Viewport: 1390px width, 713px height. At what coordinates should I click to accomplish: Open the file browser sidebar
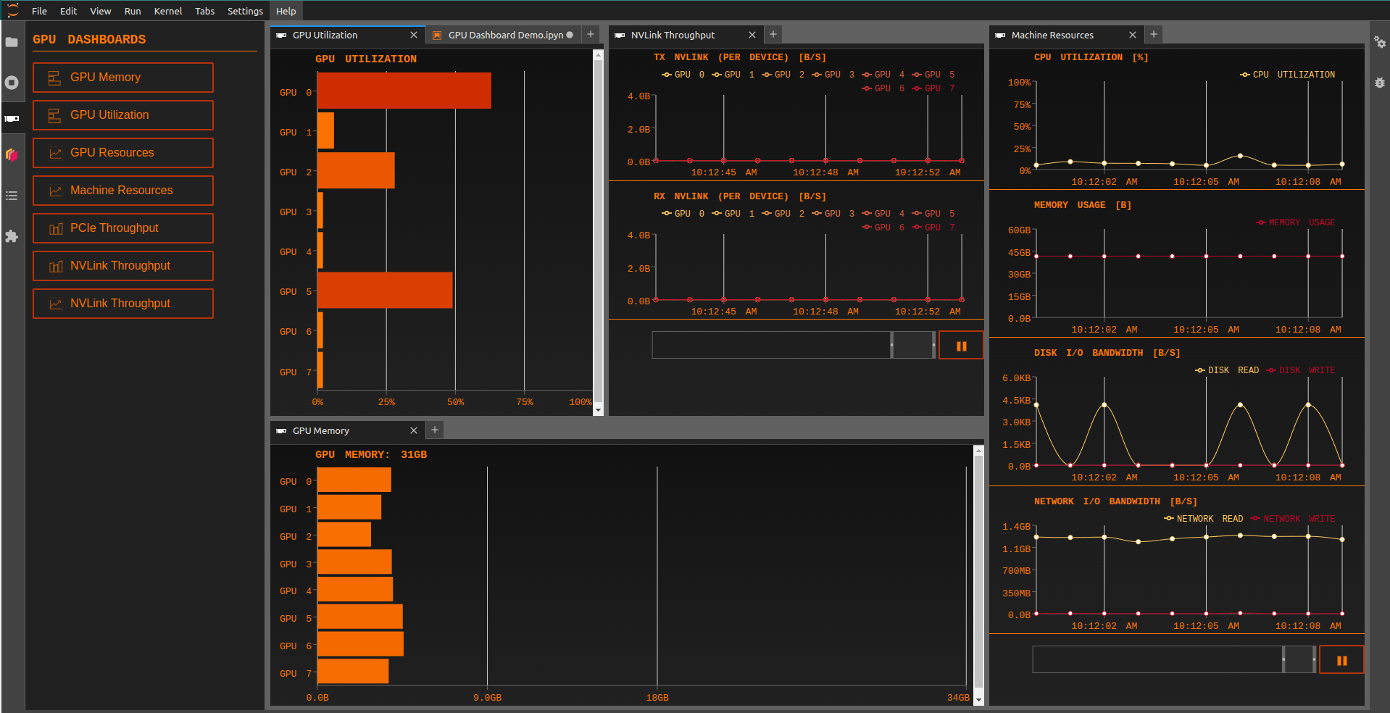point(12,43)
